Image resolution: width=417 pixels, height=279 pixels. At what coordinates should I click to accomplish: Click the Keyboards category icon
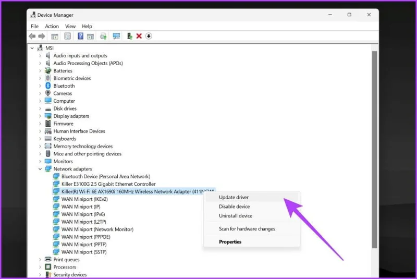coord(48,139)
